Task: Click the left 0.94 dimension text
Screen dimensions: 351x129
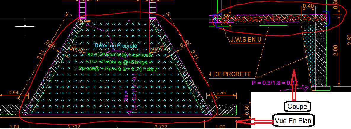Action: (x=13, y=92)
